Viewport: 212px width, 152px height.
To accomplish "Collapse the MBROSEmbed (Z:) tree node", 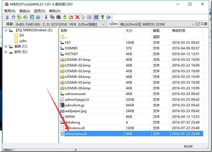I will point(6,30).
